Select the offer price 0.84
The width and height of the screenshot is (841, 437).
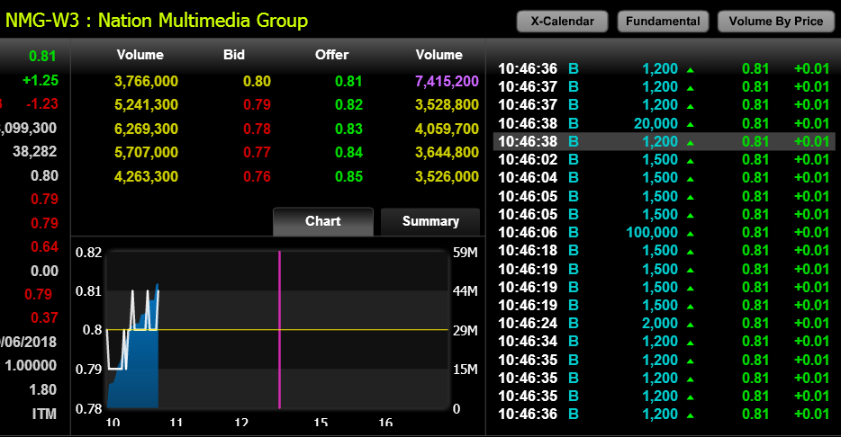(348, 153)
